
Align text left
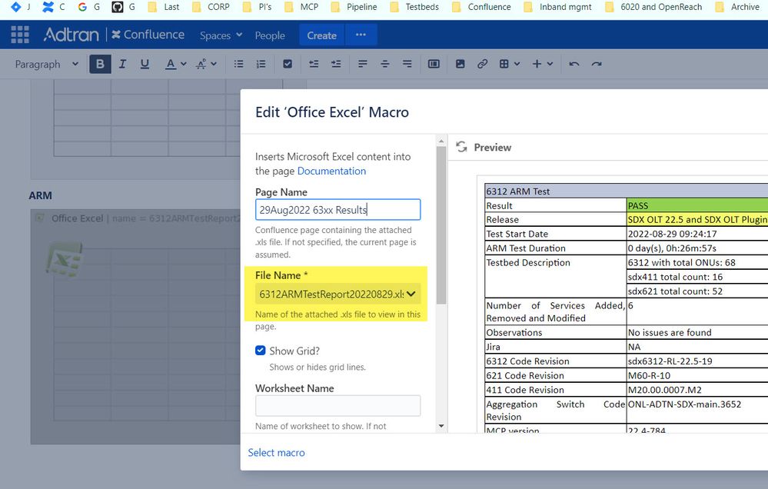click(362, 64)
